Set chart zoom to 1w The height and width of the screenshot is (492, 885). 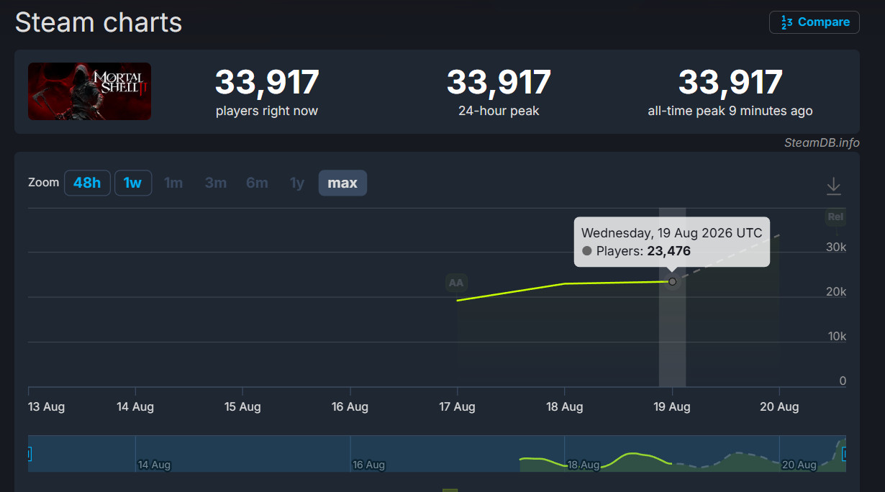pyautogui.click(x=132, y=183)
